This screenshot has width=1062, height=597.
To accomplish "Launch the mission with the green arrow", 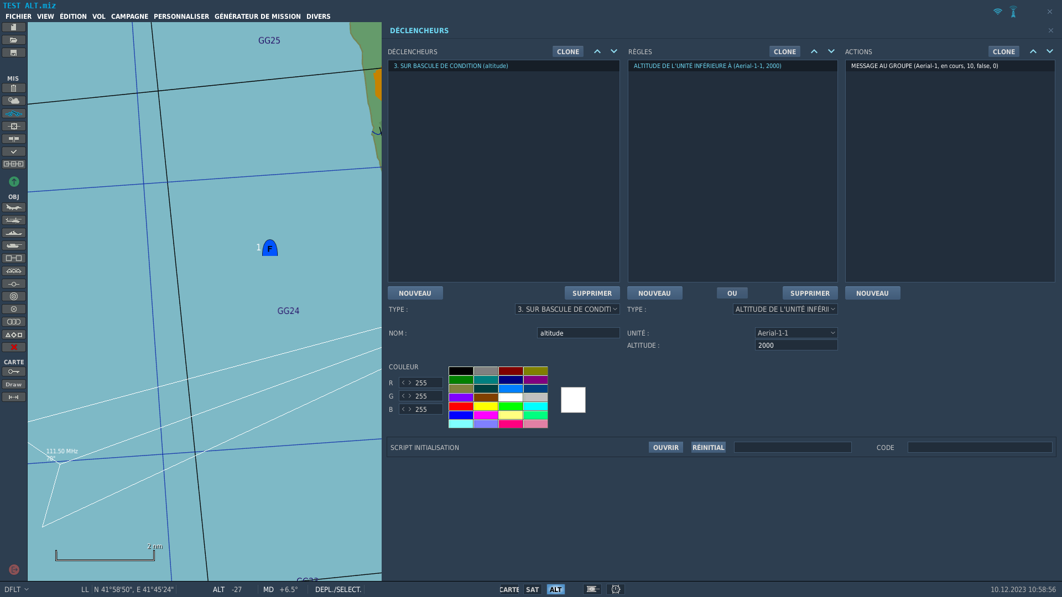I will [x=14, y=181].
